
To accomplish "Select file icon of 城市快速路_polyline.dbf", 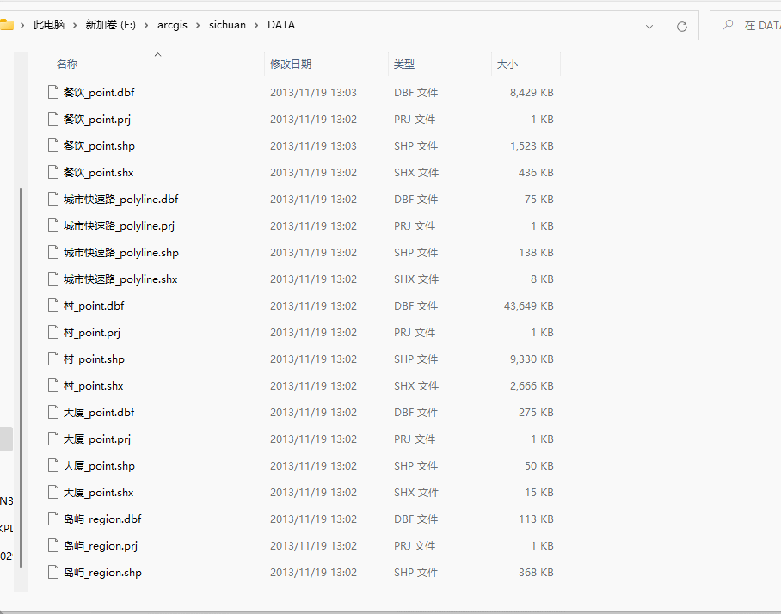I will [x=53, y=199].
